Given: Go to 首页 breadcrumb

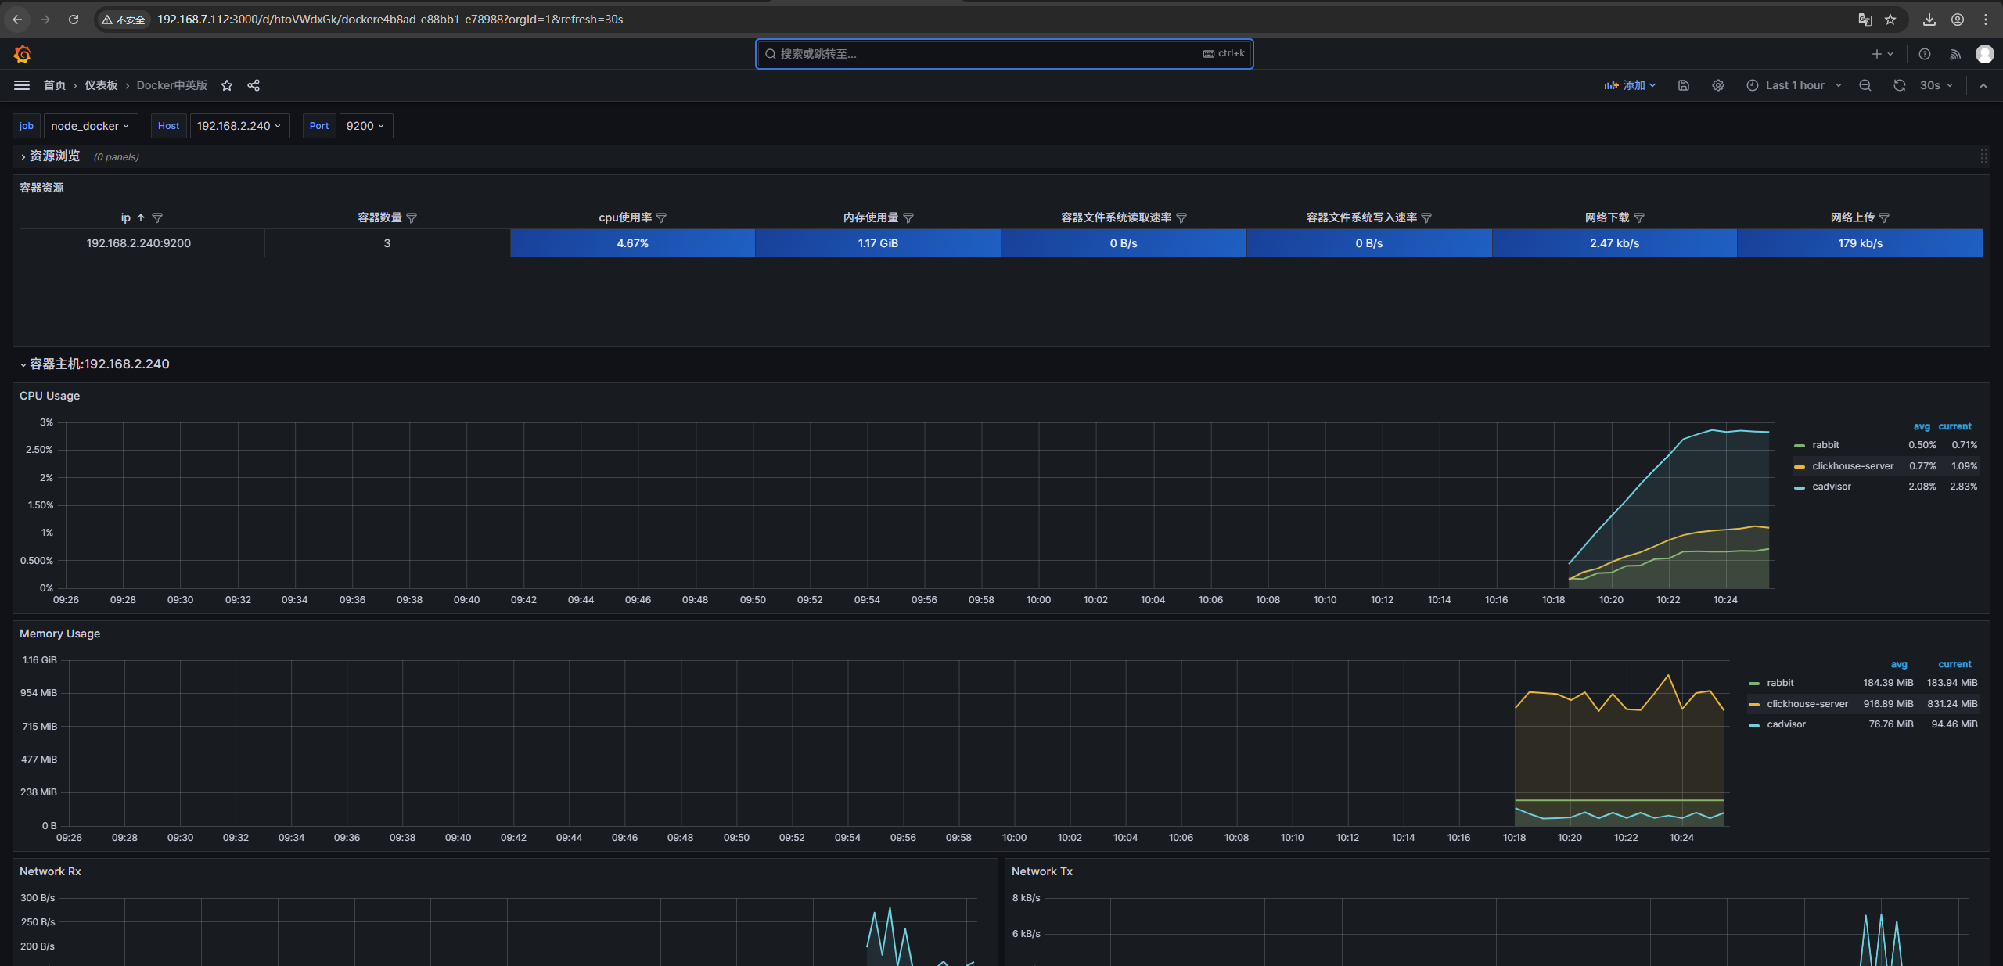Looking at the screenshot, I should coord(55,85).
